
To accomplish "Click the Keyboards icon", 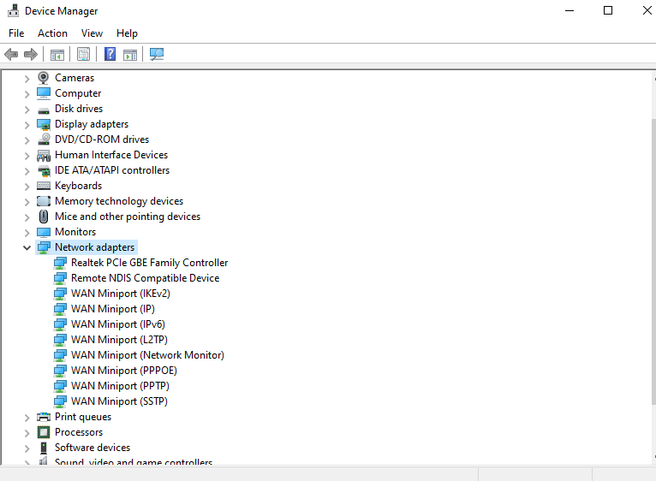I will [x=44, y=186].
